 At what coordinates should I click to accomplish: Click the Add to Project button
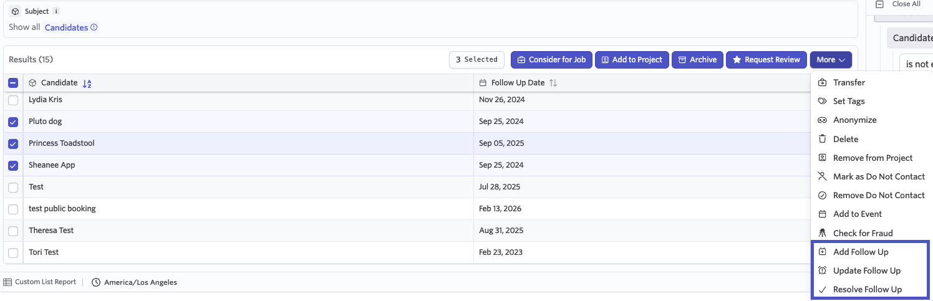pos(632,60)
